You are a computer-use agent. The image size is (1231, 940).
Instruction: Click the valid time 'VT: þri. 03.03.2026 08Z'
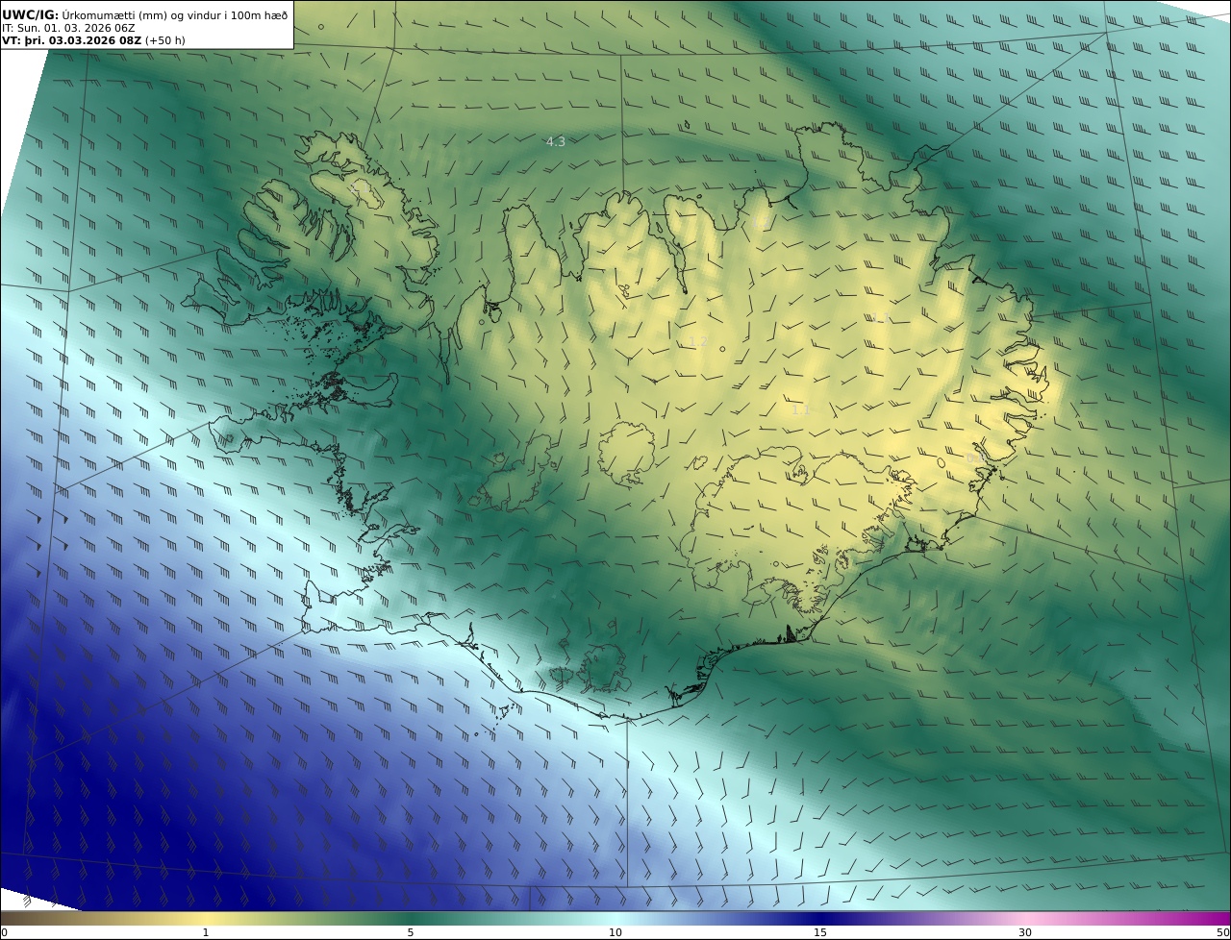click(x=71, y=40)
